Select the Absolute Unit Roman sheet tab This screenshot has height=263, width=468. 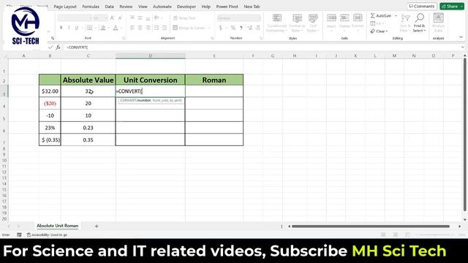[x=58, y=226]
